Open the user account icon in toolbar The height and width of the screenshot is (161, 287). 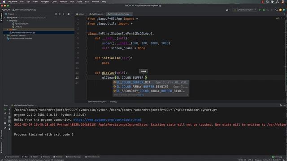[227, 10]
